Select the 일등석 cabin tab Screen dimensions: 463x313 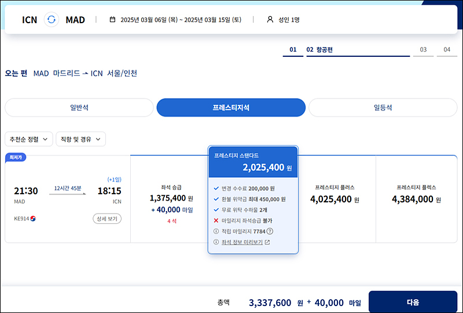click(x=383, y=107)
